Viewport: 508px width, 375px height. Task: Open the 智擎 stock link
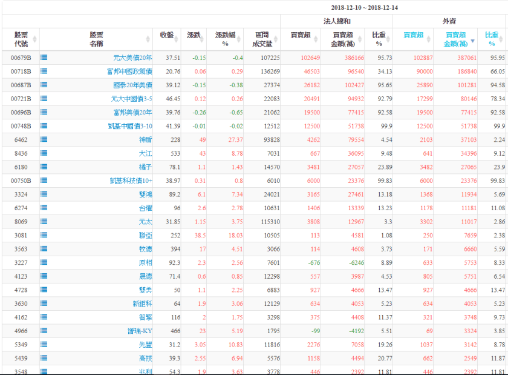pyautogui.click(x=145, y=317)
